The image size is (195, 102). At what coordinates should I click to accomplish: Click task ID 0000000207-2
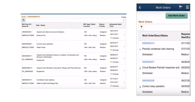27,68
